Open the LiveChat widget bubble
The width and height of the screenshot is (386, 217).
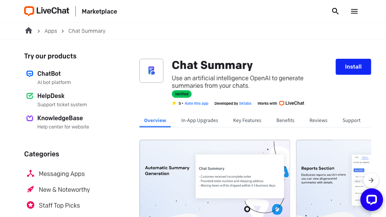tap(371, 200)
